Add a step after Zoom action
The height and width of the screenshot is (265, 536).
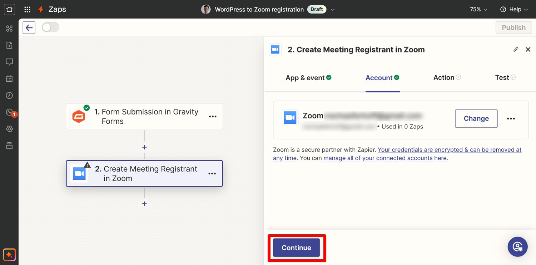(144, 204)
